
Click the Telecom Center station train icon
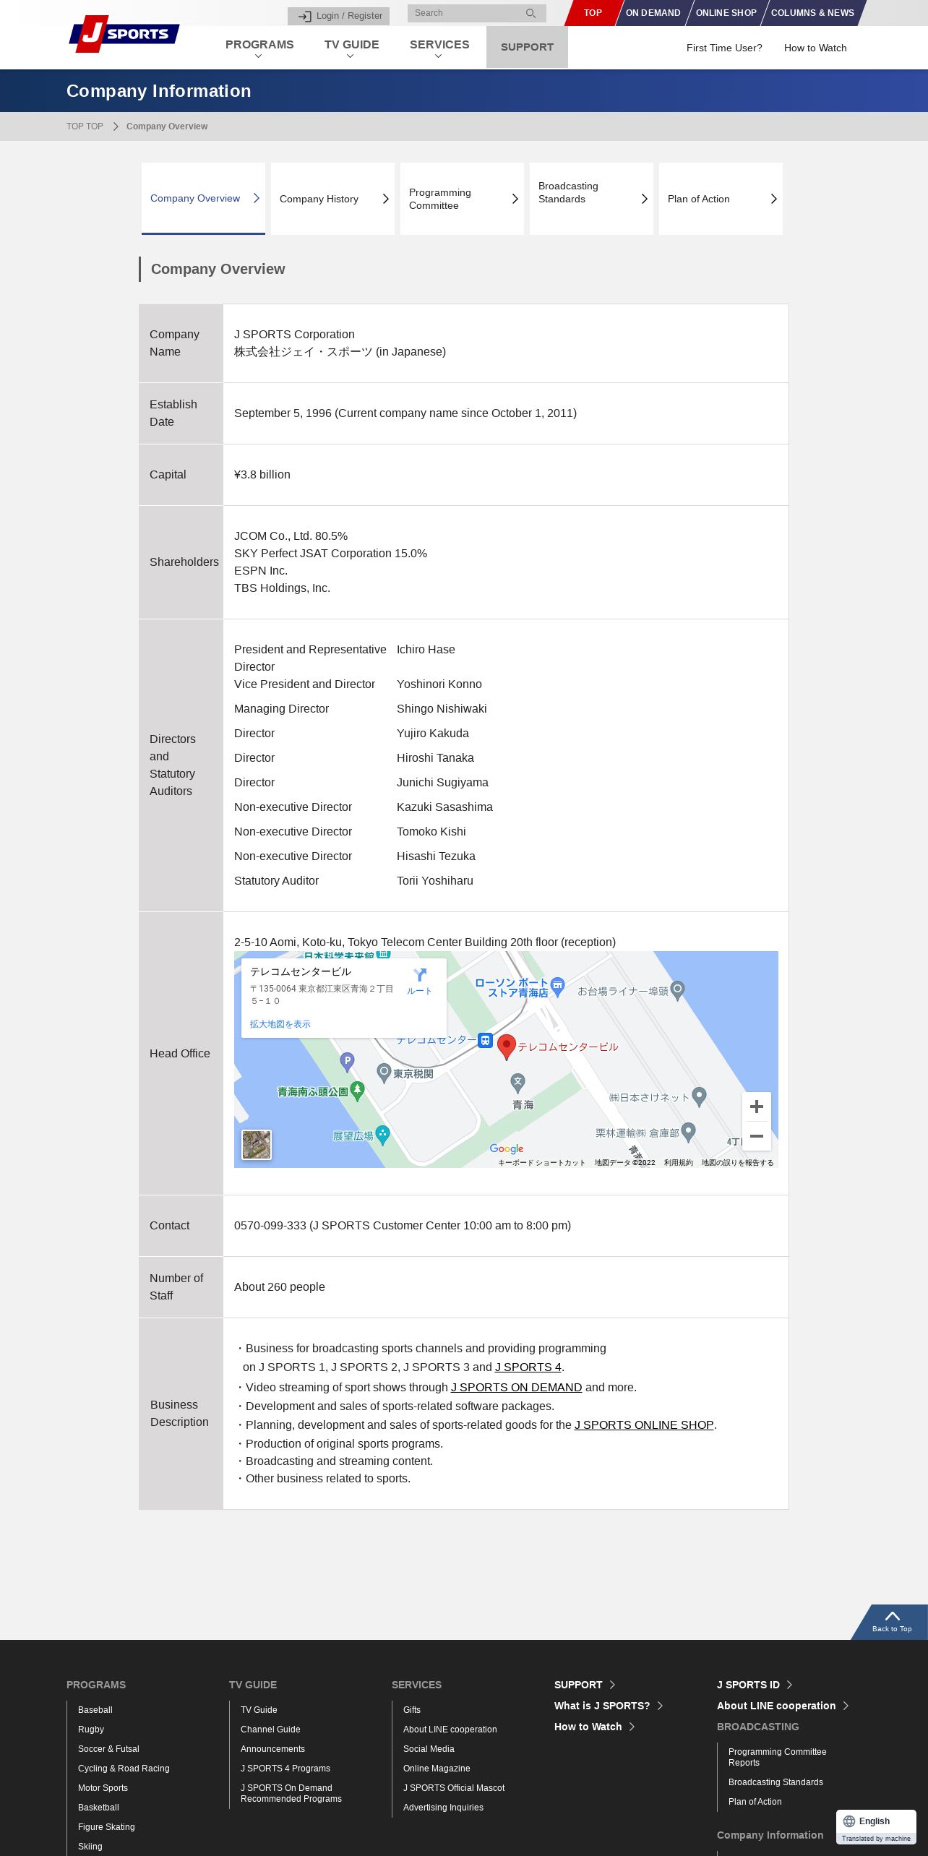(486, 1041)
